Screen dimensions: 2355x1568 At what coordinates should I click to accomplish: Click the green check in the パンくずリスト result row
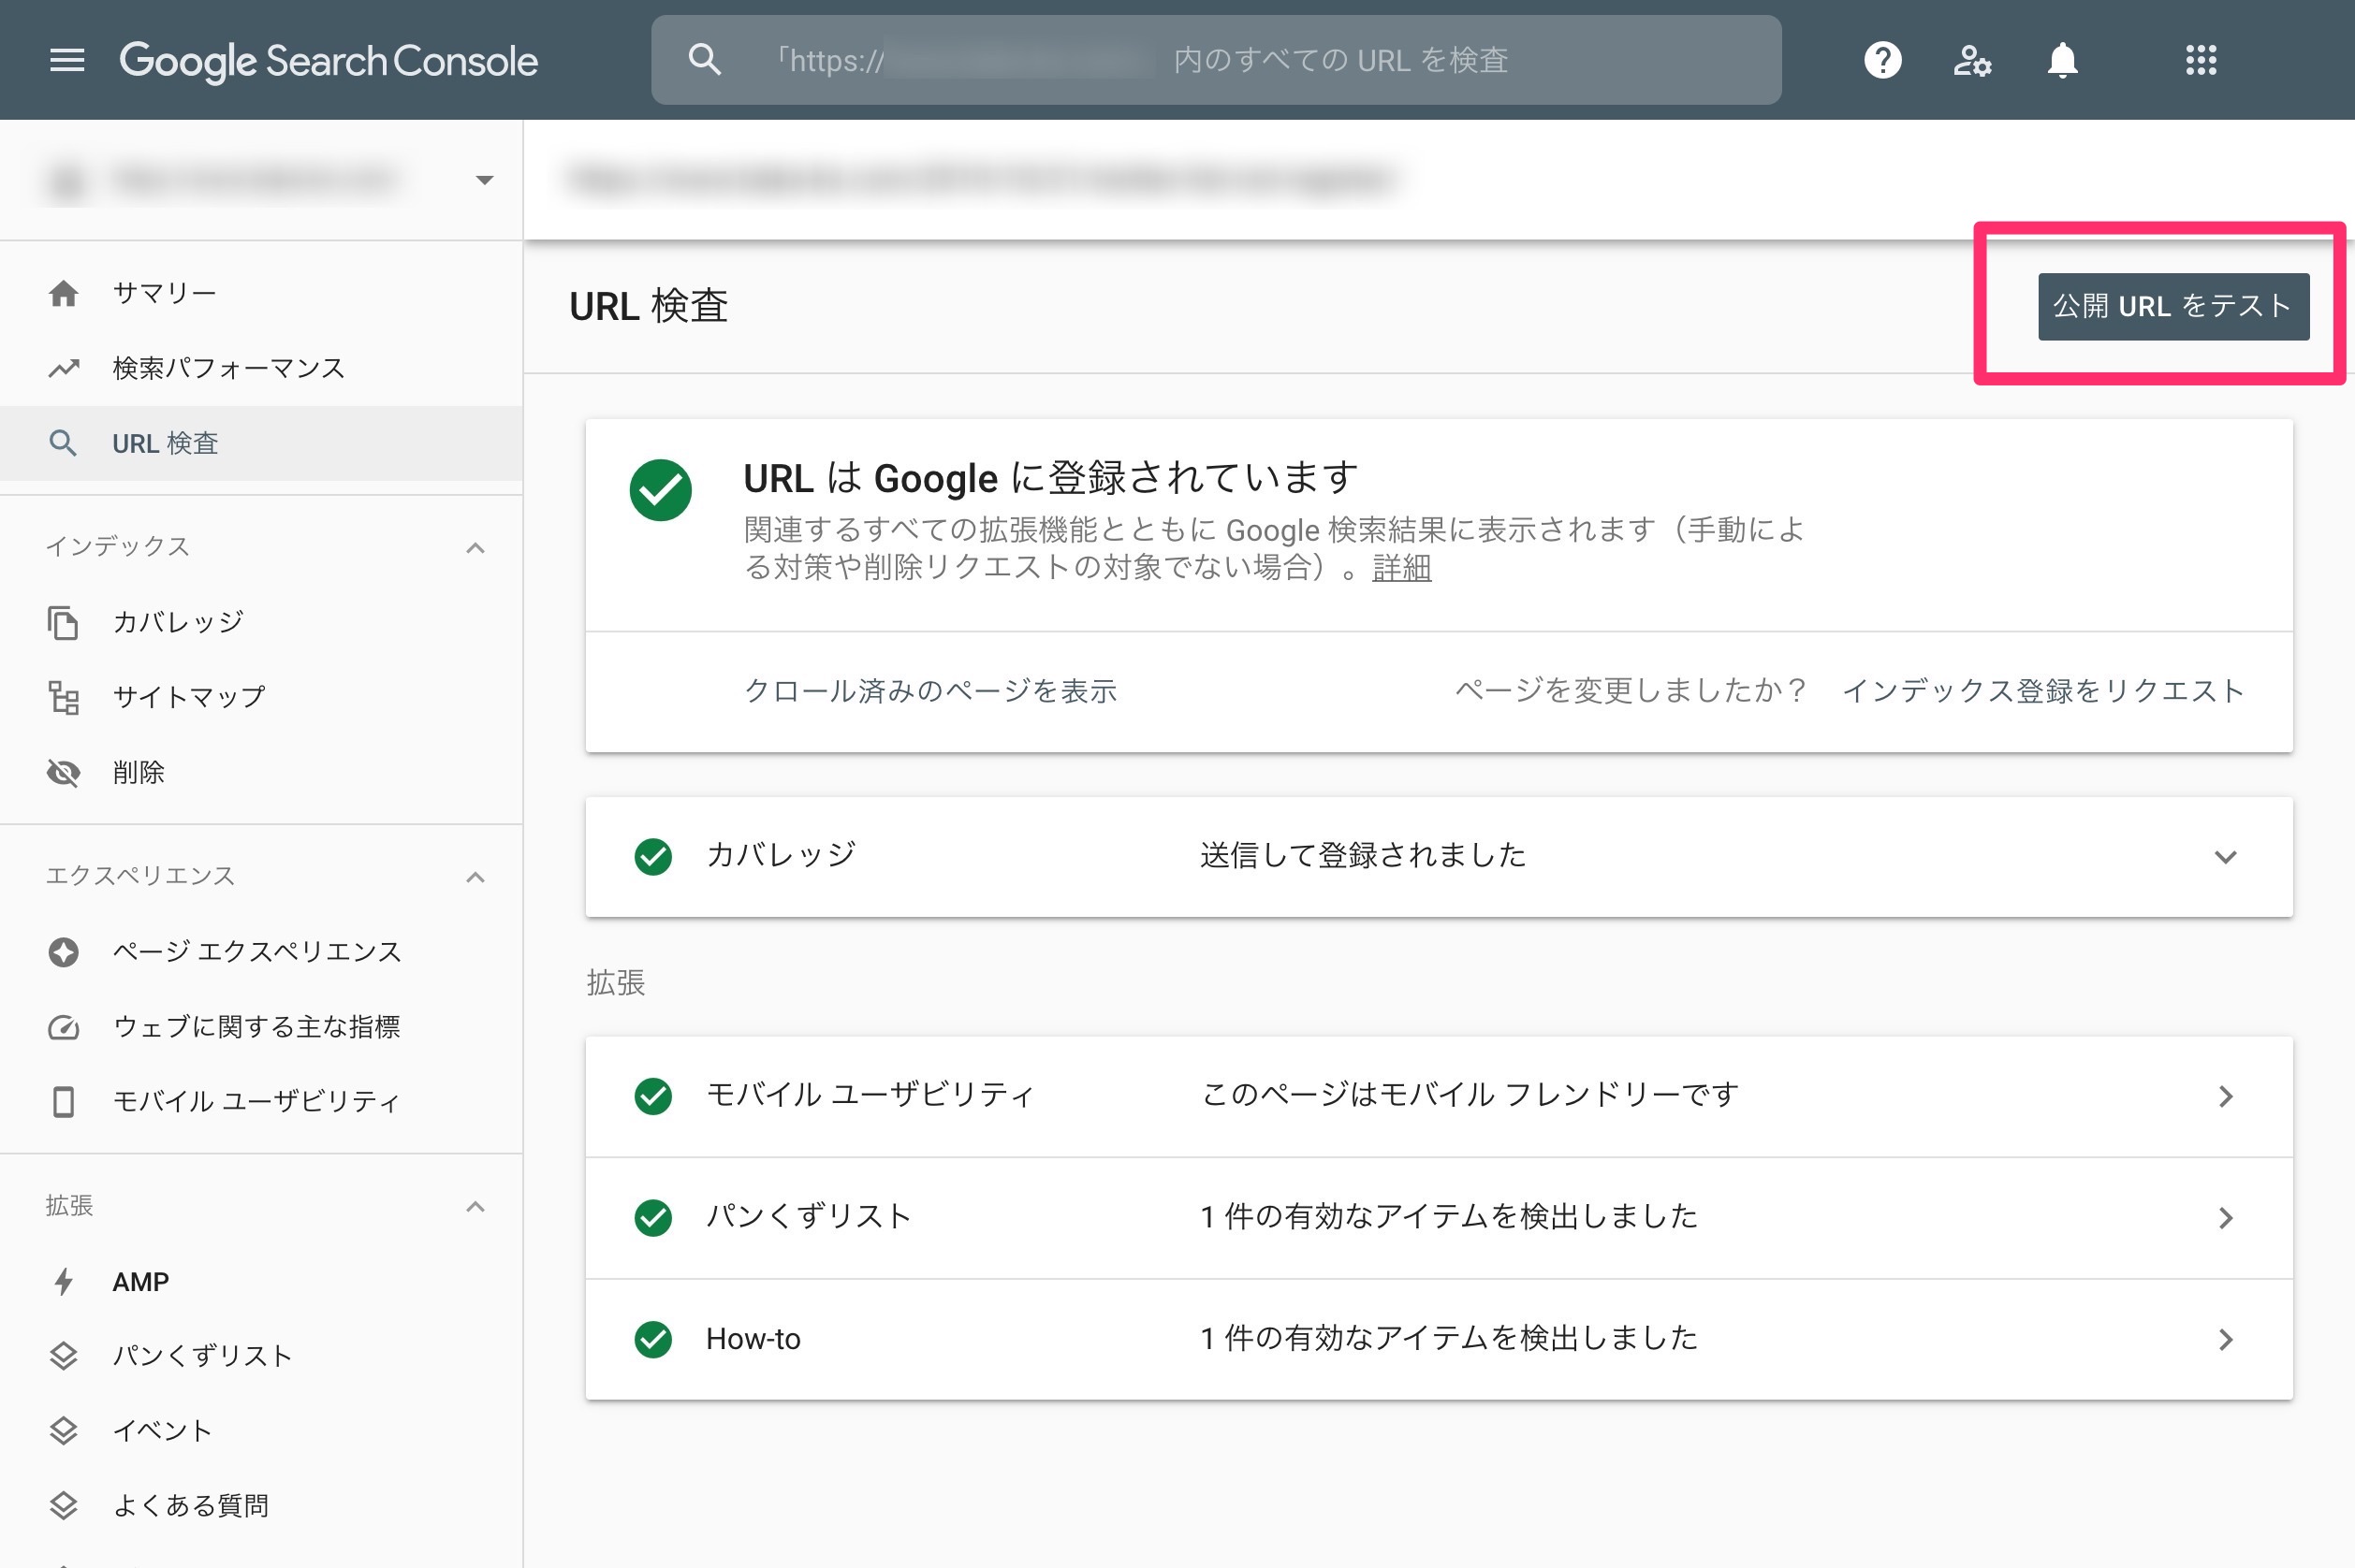point(653,1217)
